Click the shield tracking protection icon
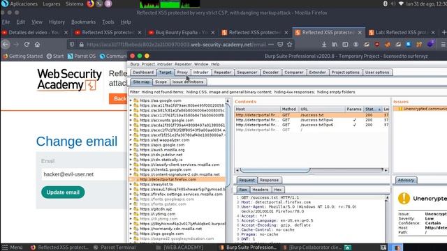The image size is (447, 251). click(72, 45)
